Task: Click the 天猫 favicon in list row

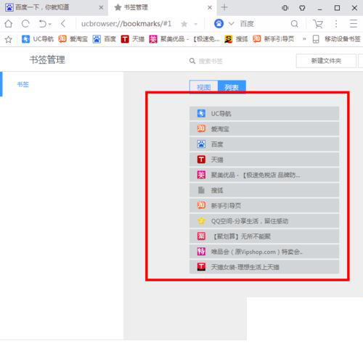Action: 201,160
